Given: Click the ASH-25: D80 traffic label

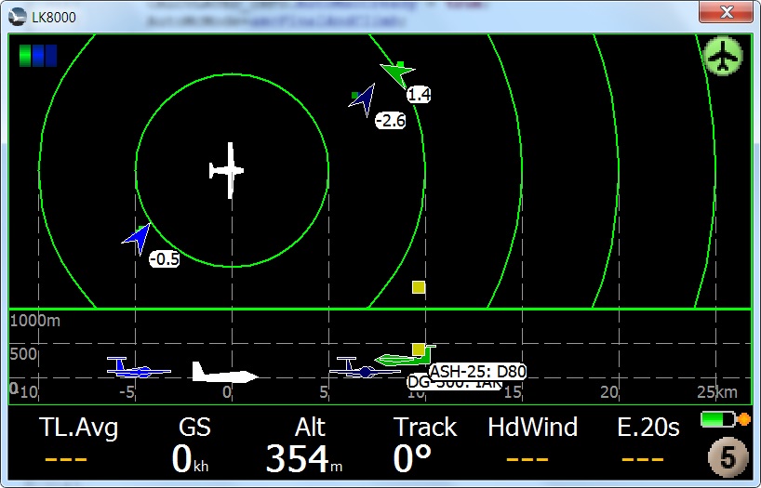Looking at the screenshot, I should pyautogui.click(x=478, y=372).
